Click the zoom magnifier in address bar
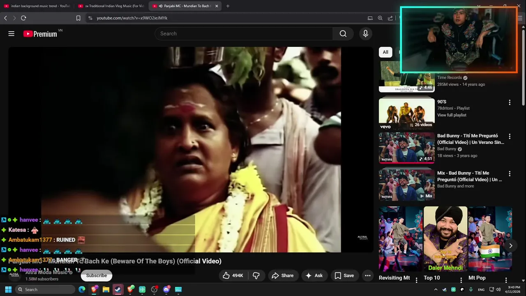Screen dimensions: 526x296 (380, 18)
